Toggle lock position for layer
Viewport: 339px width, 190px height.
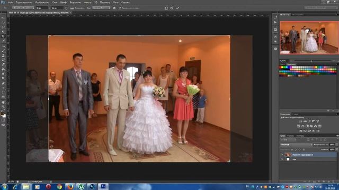click(300, 150)
